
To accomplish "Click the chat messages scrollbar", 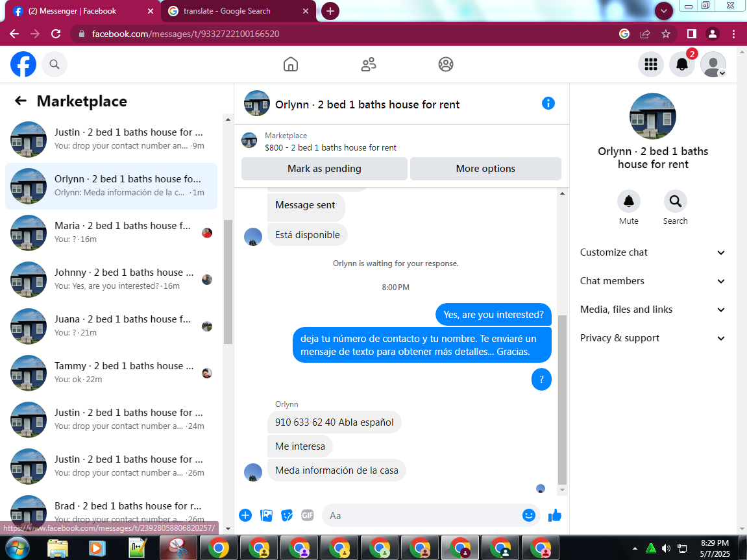I will [562, 399].
